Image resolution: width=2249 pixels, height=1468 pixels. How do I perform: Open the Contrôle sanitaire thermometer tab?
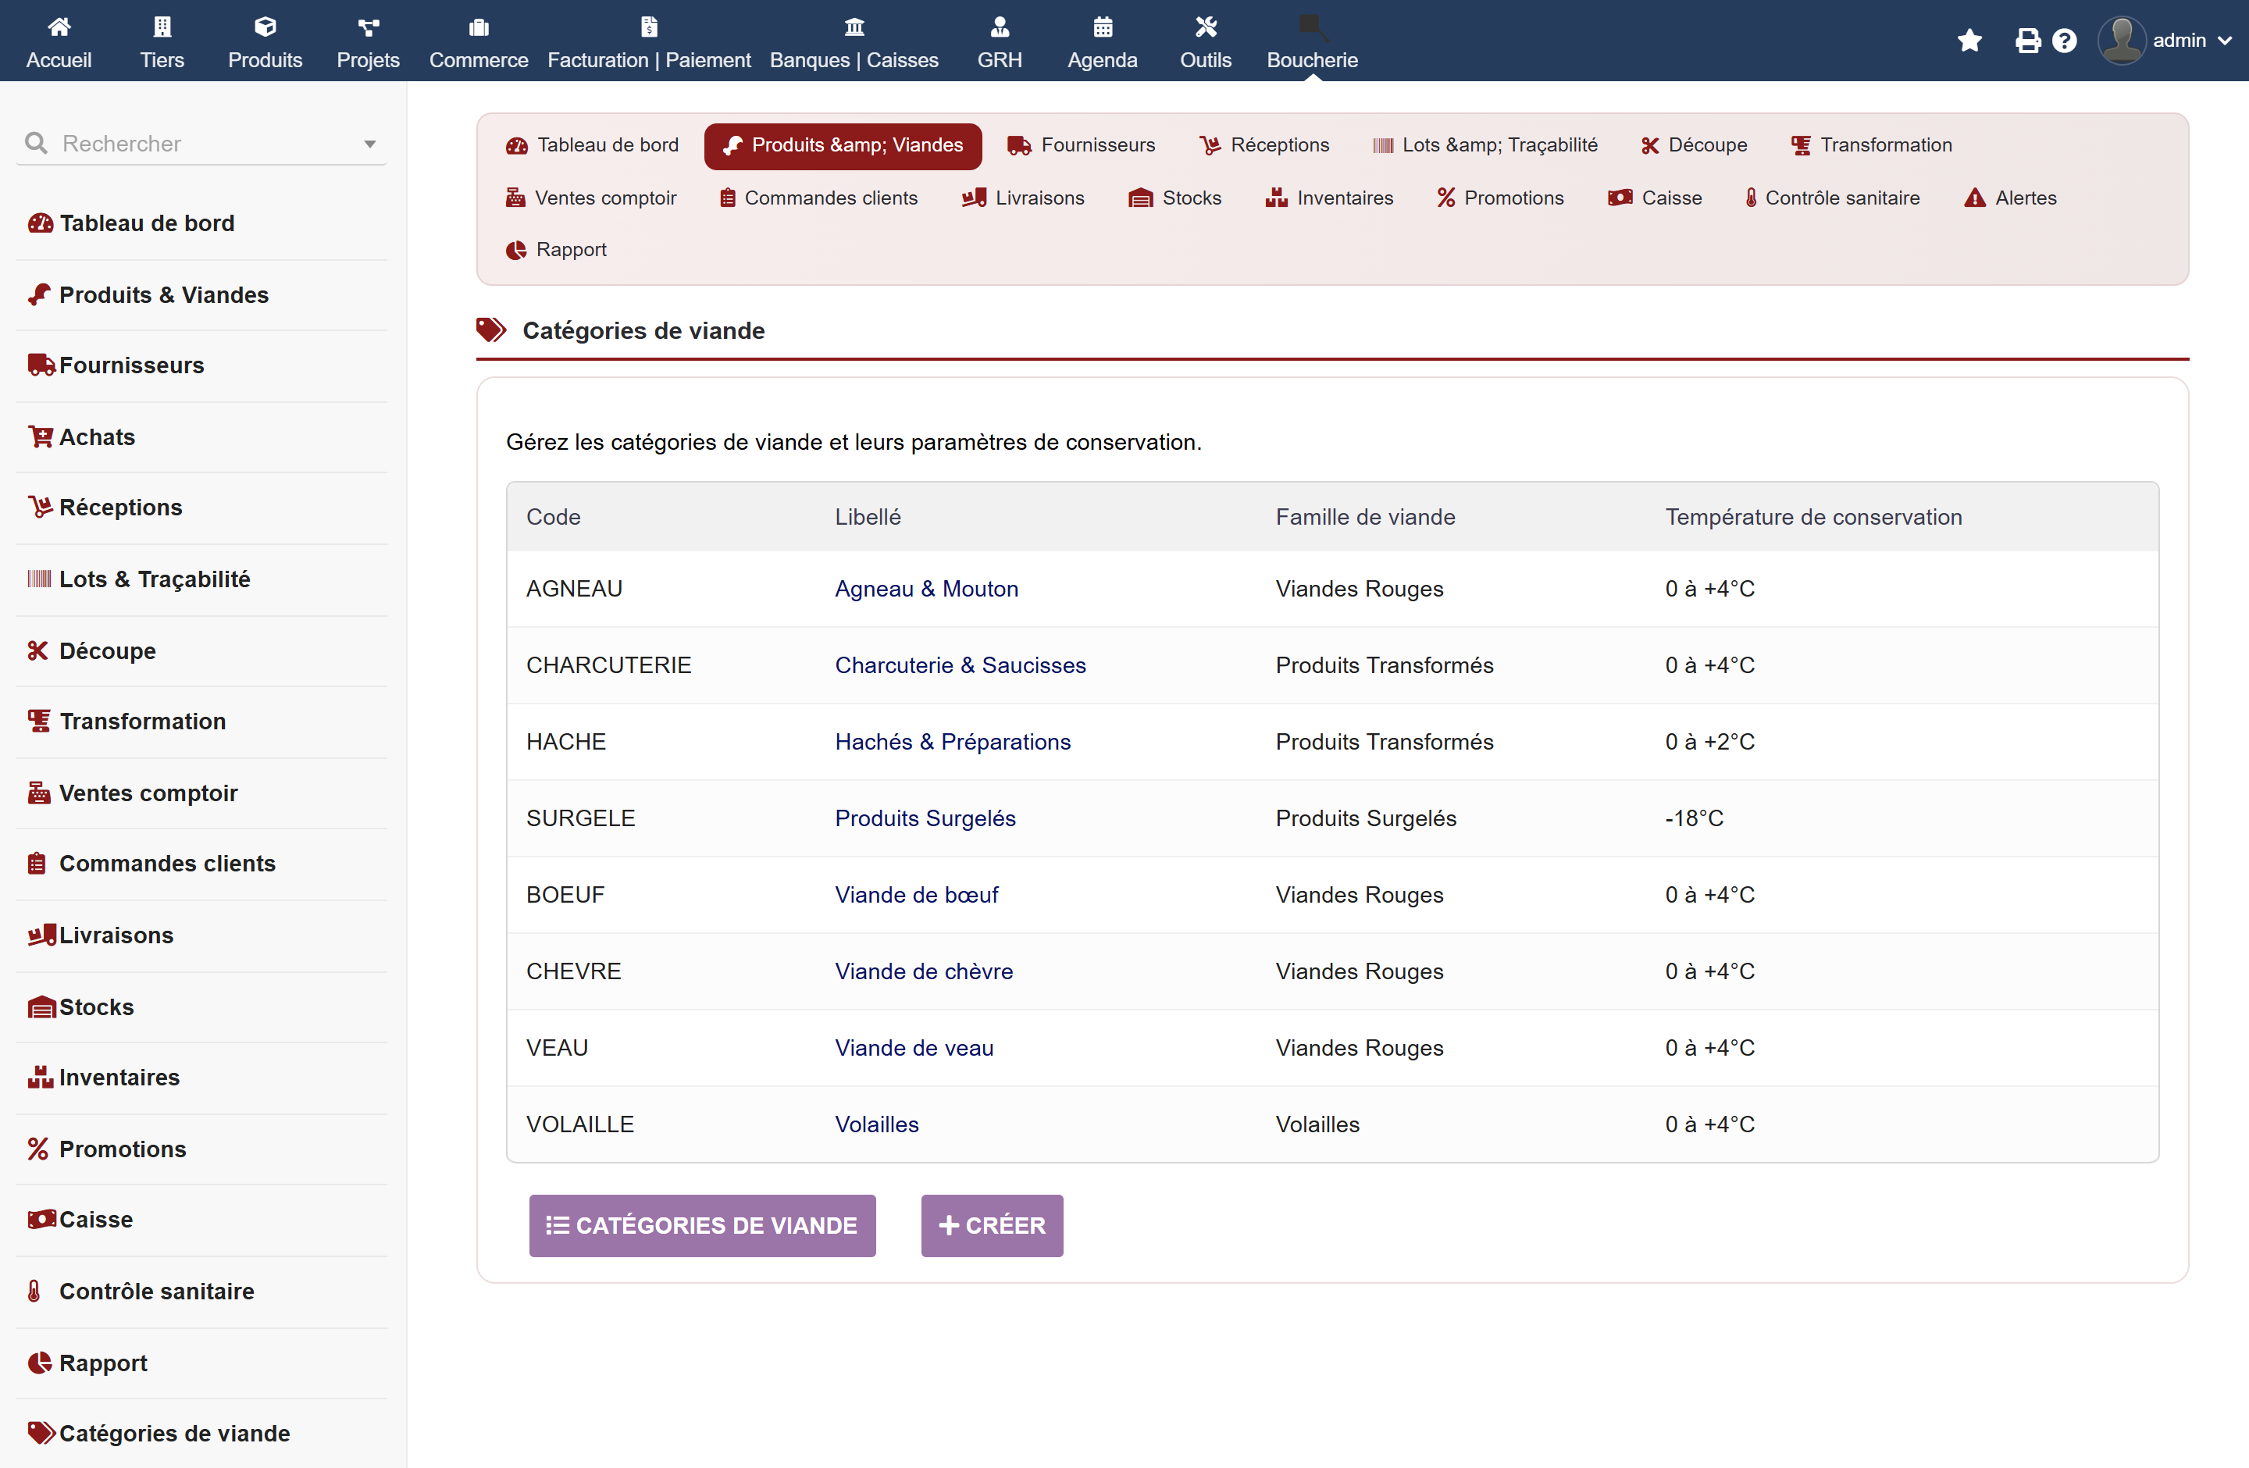(x=1834, y=198)
